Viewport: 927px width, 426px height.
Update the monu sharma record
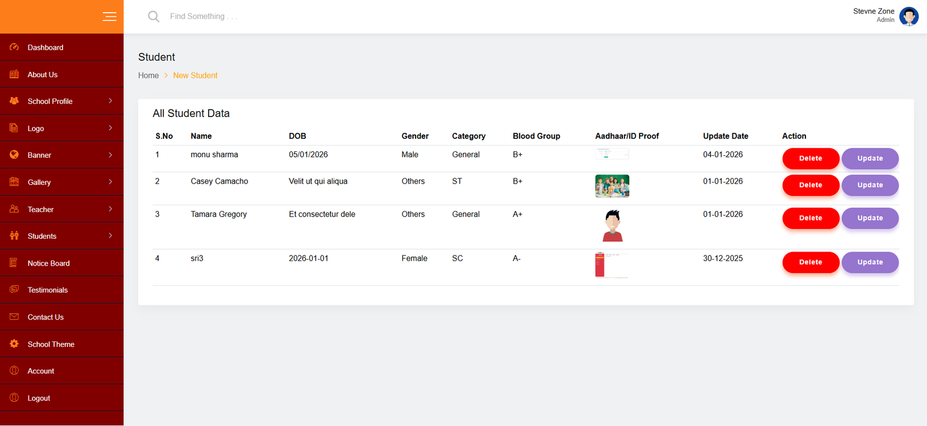click(x=870, y=158)
